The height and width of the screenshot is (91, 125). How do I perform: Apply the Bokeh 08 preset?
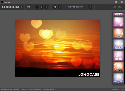click(118, 33)
